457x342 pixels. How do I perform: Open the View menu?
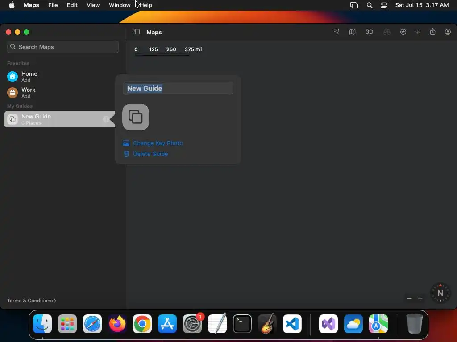[x=93, y=5]
